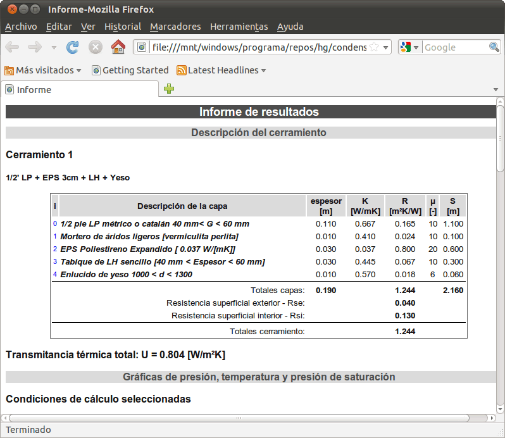Open the list all tabs dropdown

coord(496,89)
